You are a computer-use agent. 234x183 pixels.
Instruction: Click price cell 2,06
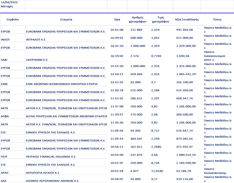coord(154,114)
